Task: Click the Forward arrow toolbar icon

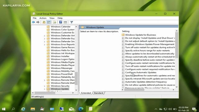Action: click(38, 22)
